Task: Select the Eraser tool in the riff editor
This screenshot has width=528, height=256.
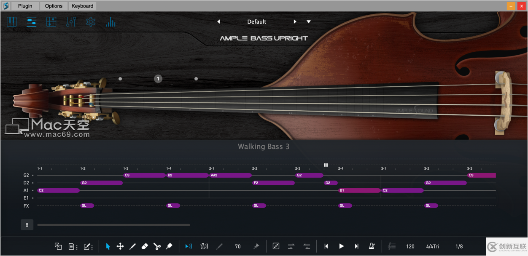Action: (145, 246)
